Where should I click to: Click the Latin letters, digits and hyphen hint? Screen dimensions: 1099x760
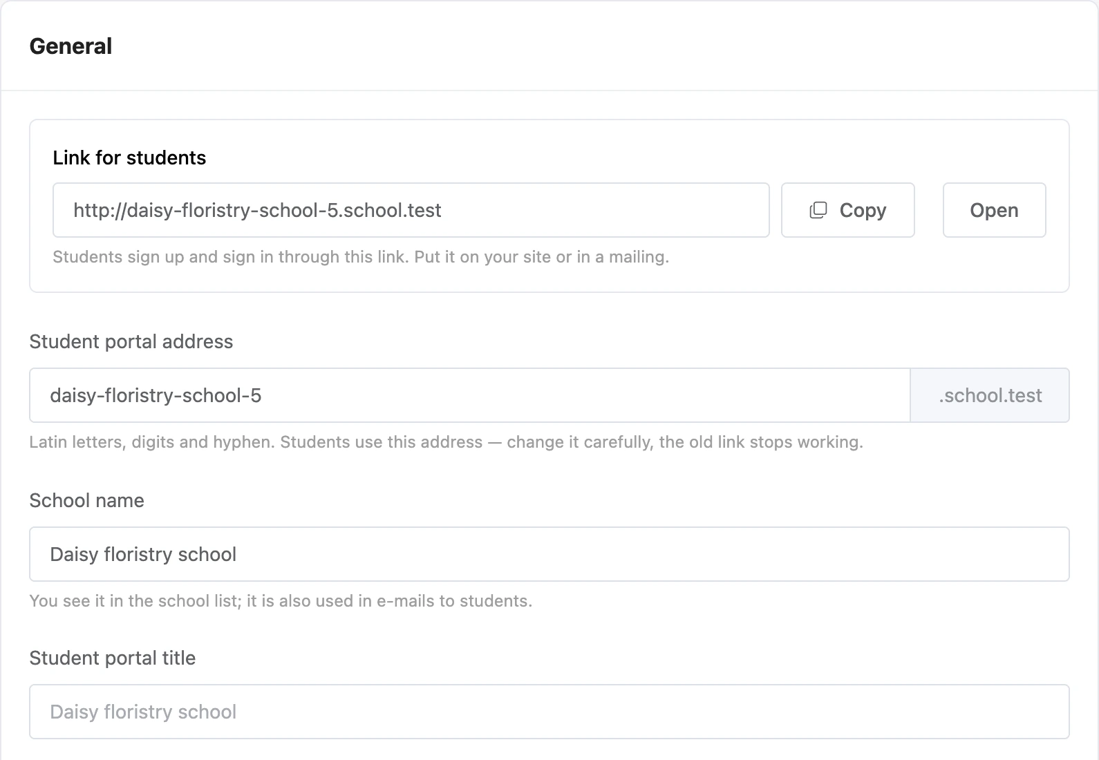447,442
